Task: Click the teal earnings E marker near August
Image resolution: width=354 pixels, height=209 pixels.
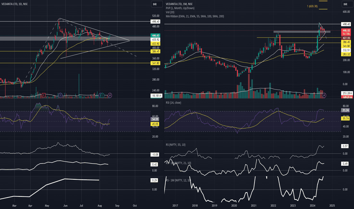Action: pyautogui.click(x=102, y=95)
